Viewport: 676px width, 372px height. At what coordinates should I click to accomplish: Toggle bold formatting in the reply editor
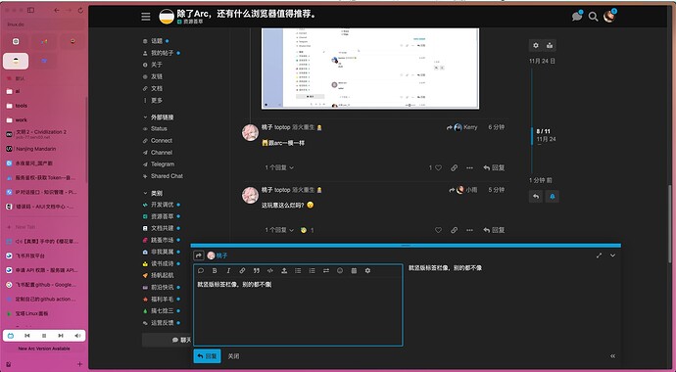[x=215, y=271]
